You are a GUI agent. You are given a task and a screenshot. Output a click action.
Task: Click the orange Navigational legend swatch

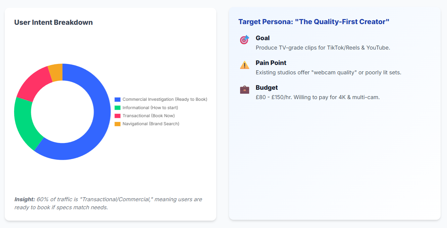tap(117, 124)
